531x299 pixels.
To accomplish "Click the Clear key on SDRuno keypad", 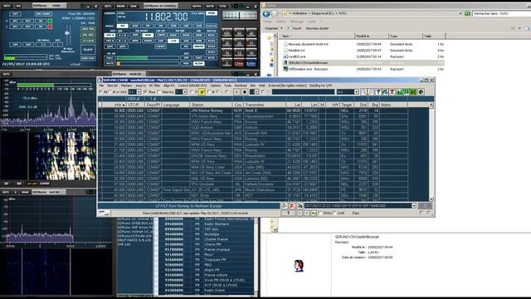I will point(239,63).
